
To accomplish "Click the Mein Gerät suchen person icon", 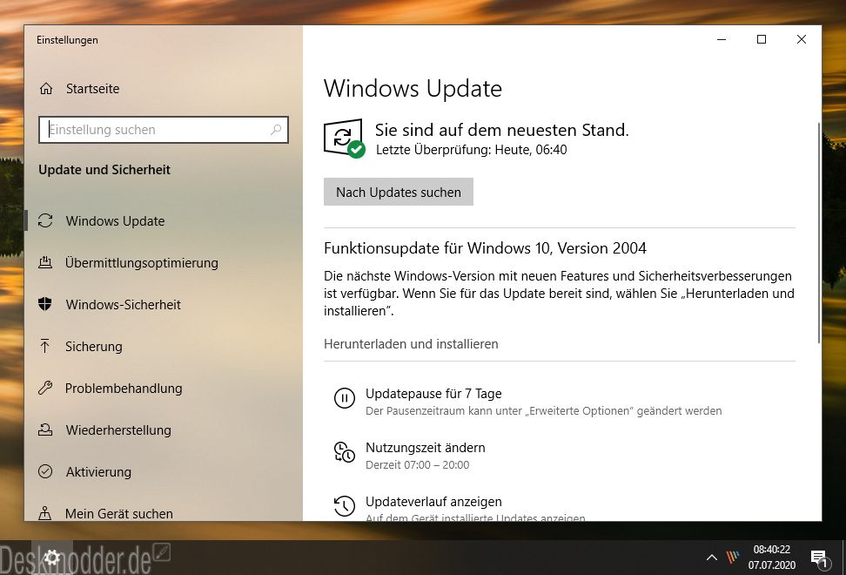I will 45,513.
